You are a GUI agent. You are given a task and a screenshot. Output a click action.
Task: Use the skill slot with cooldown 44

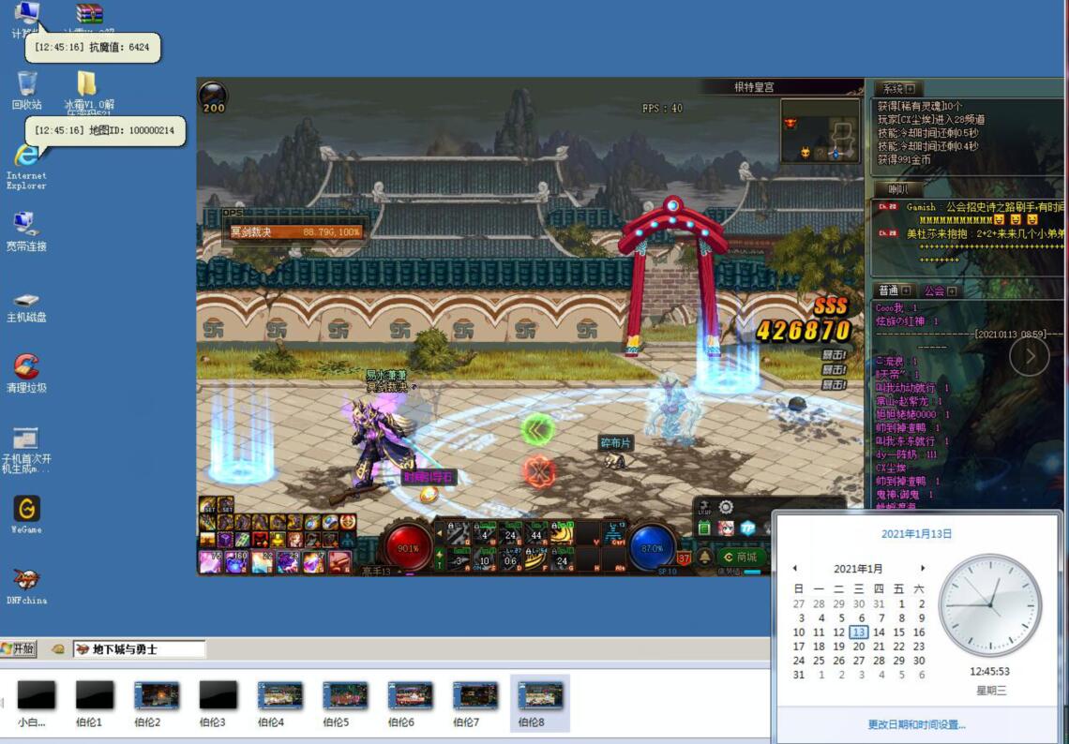(x=535, y=533)
